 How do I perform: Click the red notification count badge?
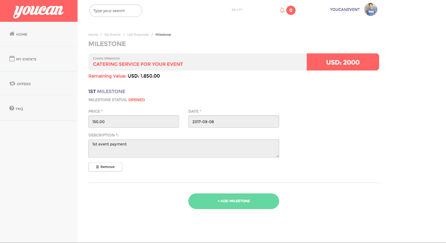(x=291, y=10)
